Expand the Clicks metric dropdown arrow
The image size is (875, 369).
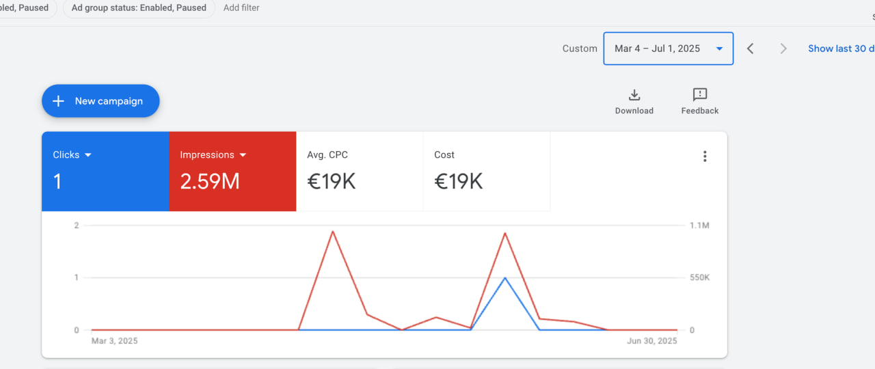[x=87, y=155]
